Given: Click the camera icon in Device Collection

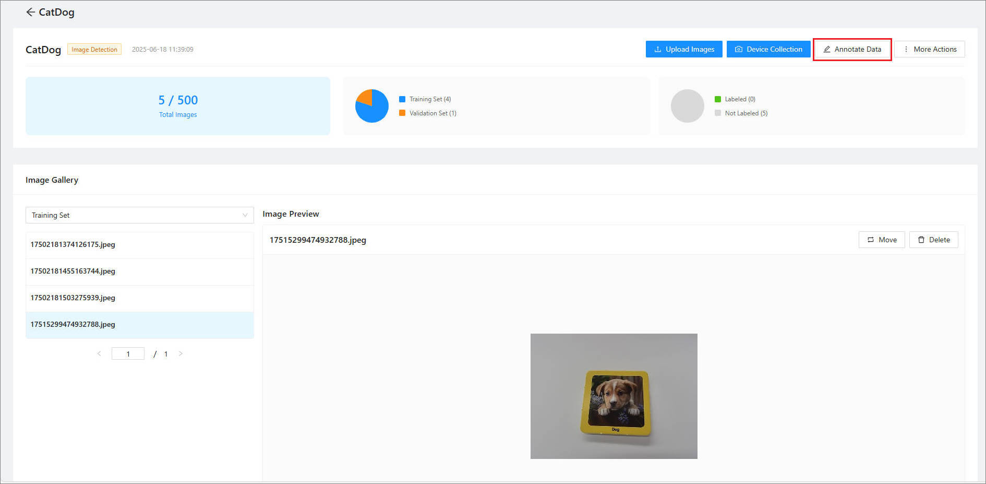Looking at the screenshot, I should 739,49.
